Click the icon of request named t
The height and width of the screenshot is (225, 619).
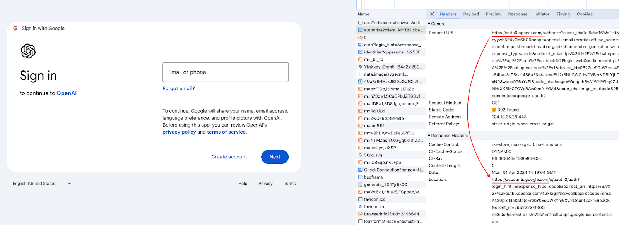[x=360, y=38]
